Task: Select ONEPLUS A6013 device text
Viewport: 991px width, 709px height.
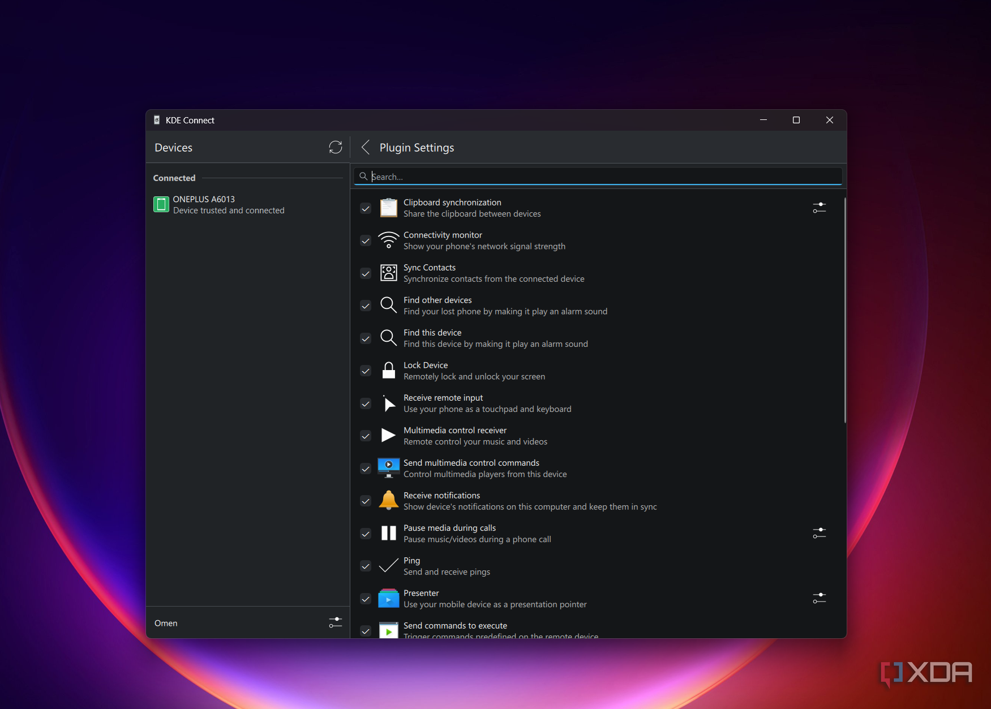Action: click(x=204, y=199)
